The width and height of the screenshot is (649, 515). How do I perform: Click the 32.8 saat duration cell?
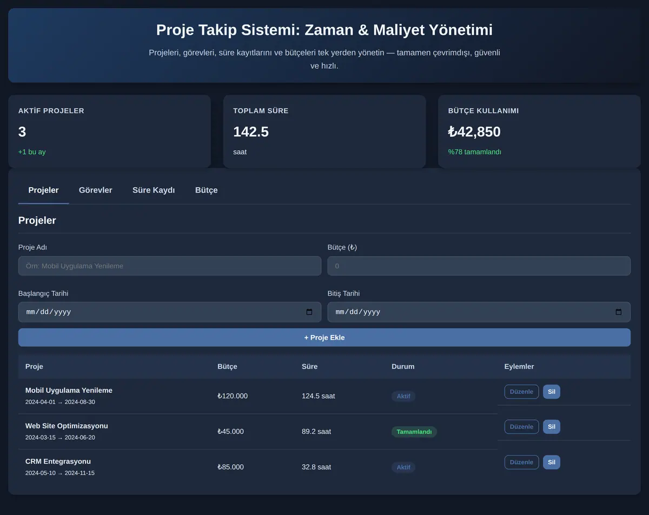click(x=316, y=467)
